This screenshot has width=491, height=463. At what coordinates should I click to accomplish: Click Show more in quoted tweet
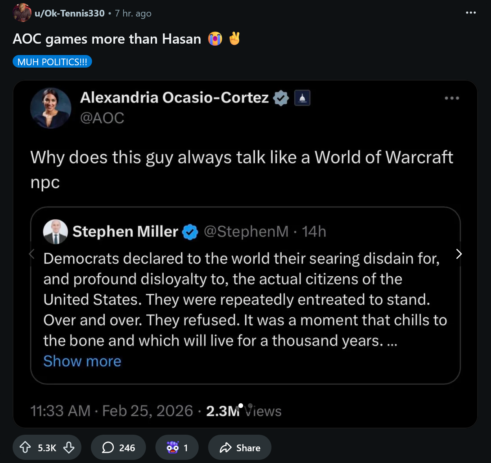point(82,361)
